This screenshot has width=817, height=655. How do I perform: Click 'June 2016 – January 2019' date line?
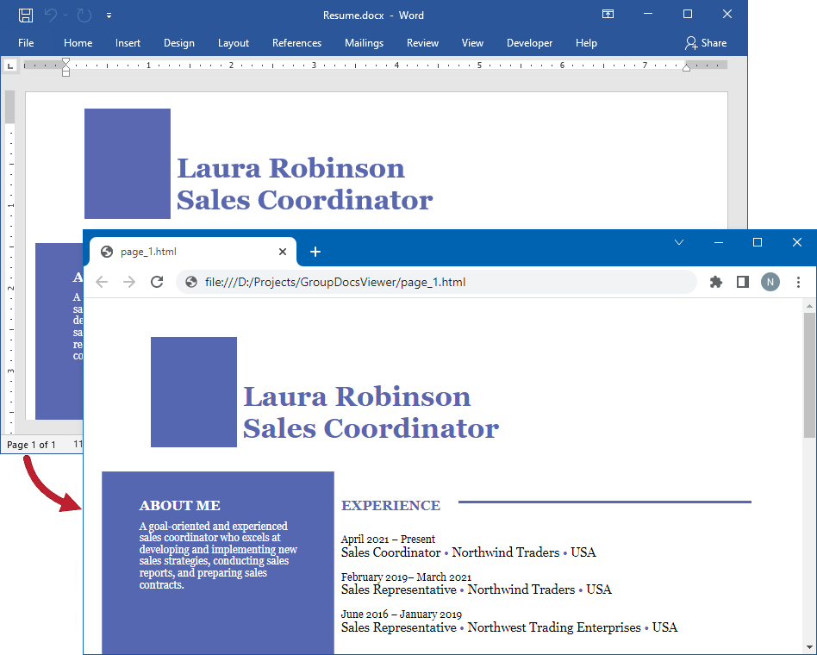[402, 614]
